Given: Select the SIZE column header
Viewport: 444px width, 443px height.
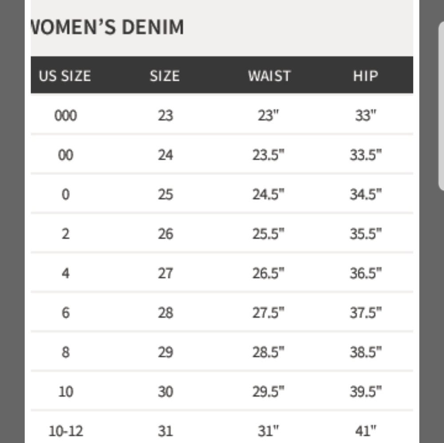Looking at the screenshot, I should pyautogui.click(x=165, y=76).
